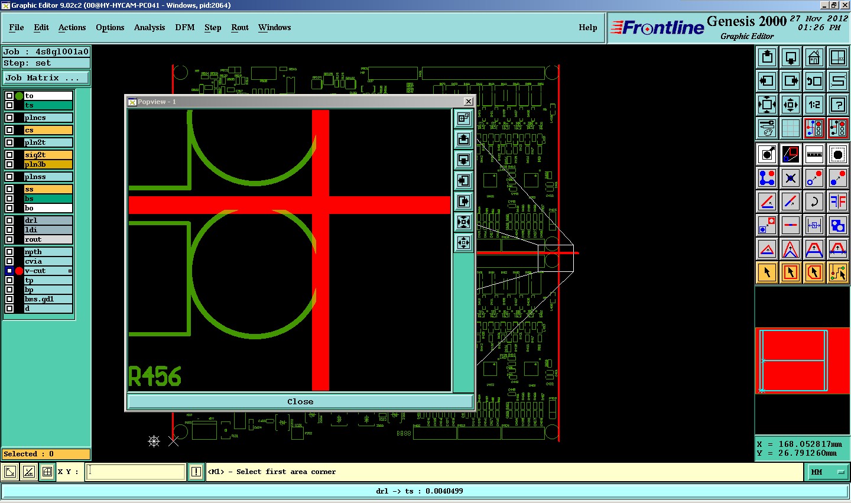Viewport: 851px width, 503px height.
Task: Open the Edit menu
Action: pos(41,27)
